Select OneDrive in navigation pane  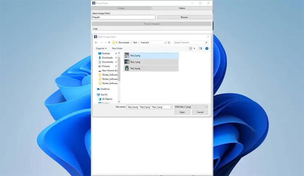click(105, 89)
